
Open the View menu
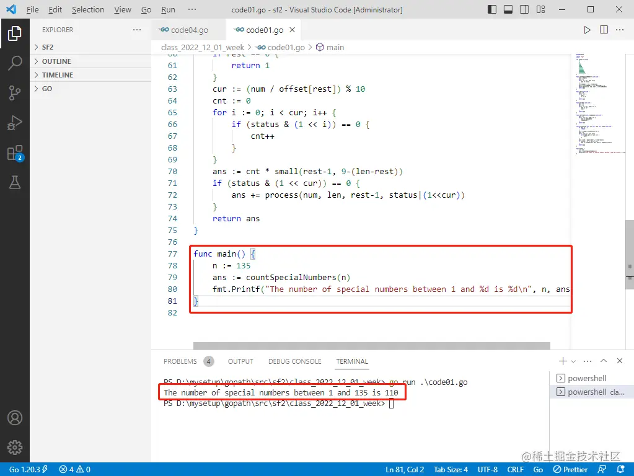123,9
